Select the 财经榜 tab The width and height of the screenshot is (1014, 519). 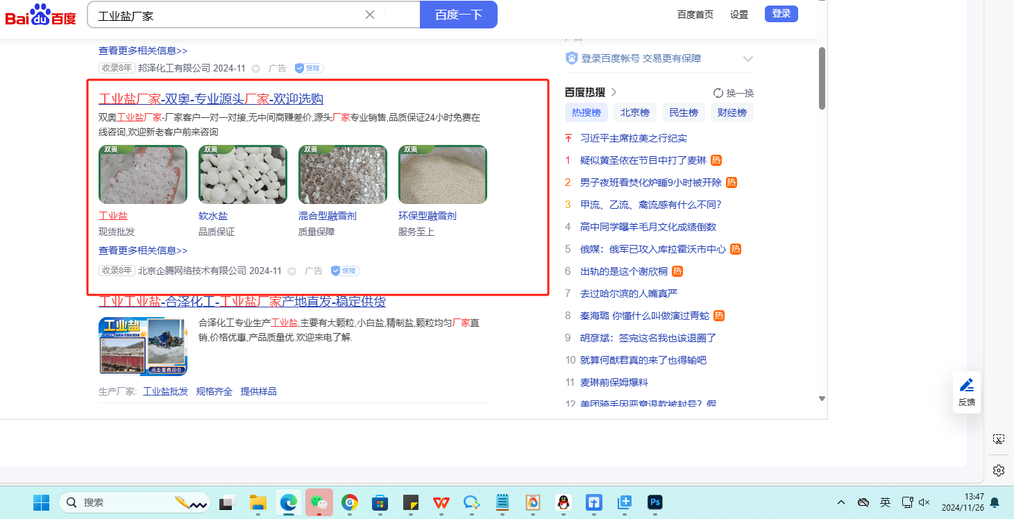pyautogui.click(x=732, y=112)
